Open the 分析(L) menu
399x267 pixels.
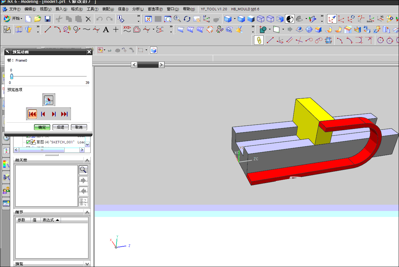(138, 9)
